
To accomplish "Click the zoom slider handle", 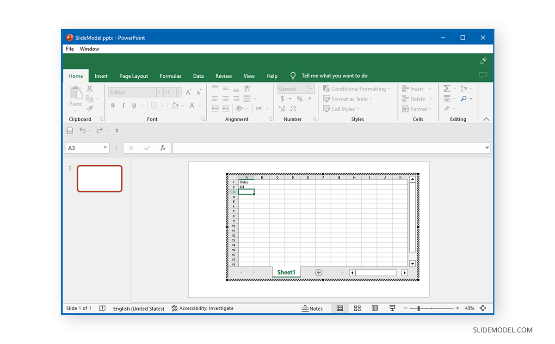I will (419, 308).
